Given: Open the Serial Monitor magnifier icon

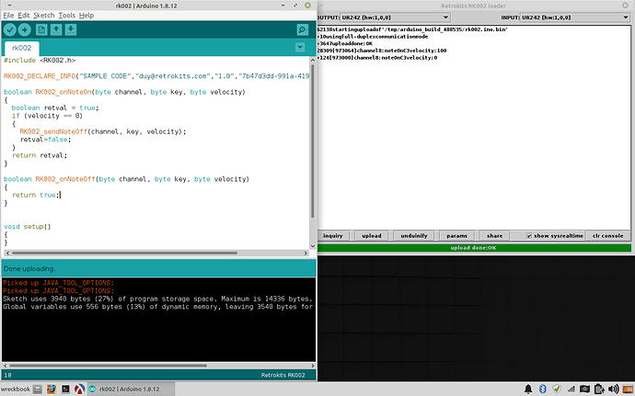Looking at the screenshot, I should (x=302, y=30).
